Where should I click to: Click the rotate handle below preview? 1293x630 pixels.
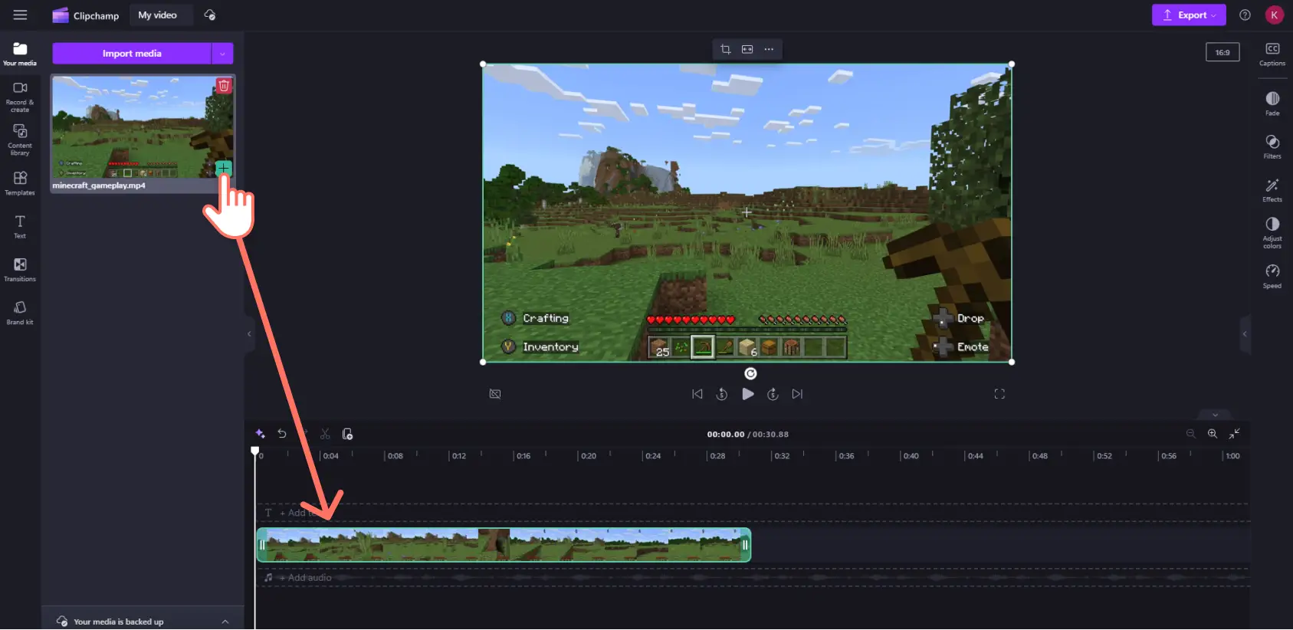pos(750,373)
